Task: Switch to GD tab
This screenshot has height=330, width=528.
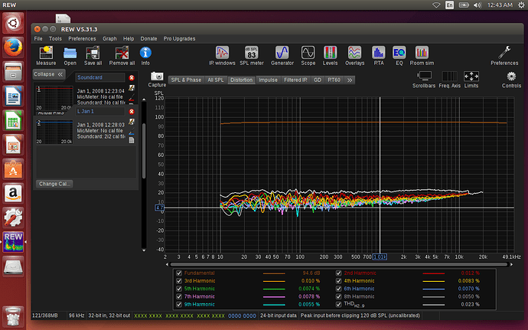Action: 318,80
